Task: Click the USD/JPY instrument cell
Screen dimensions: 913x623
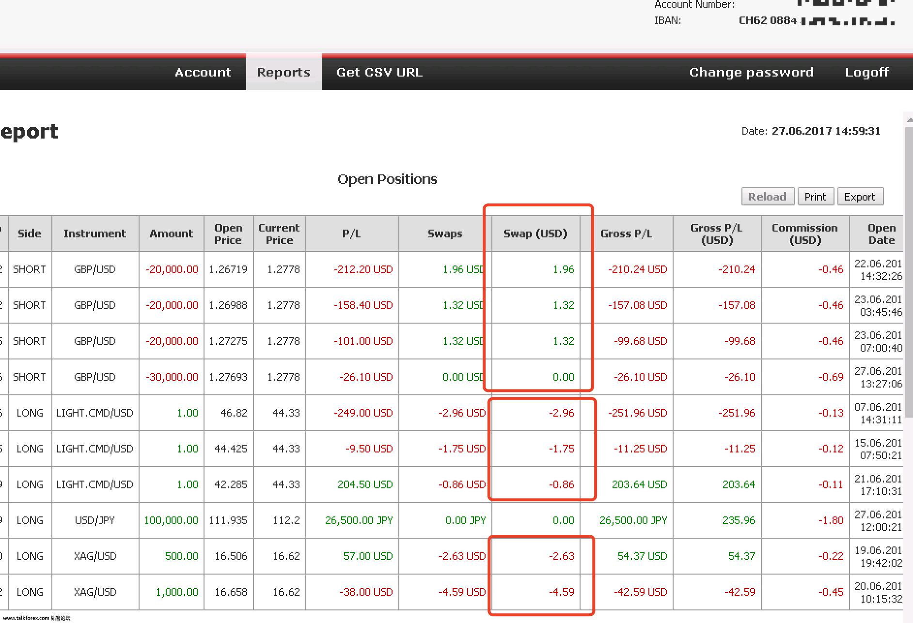Action: click(x=95, y=520)
